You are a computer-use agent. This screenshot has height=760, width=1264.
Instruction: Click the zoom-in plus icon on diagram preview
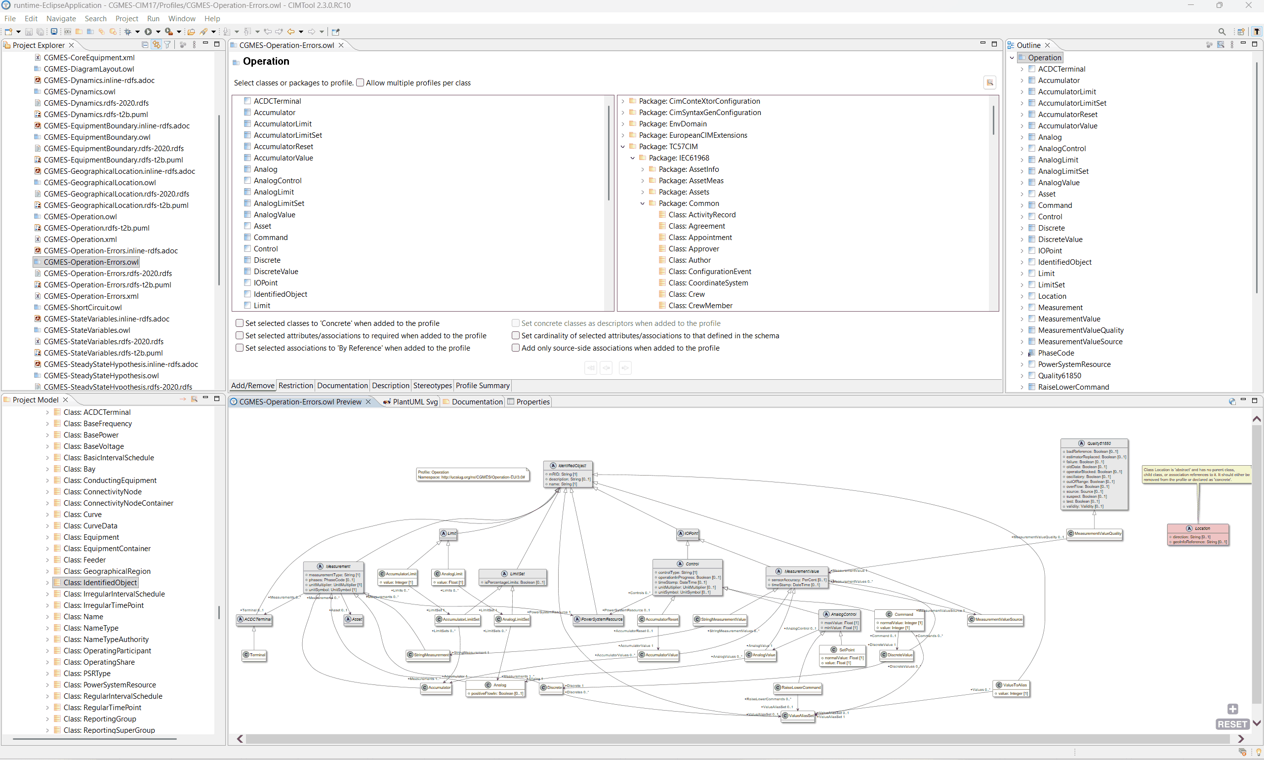[x=1233, y=709]
